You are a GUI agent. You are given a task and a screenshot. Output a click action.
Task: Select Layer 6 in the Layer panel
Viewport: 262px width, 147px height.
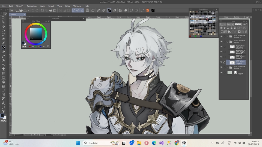(x=236, y=62)
